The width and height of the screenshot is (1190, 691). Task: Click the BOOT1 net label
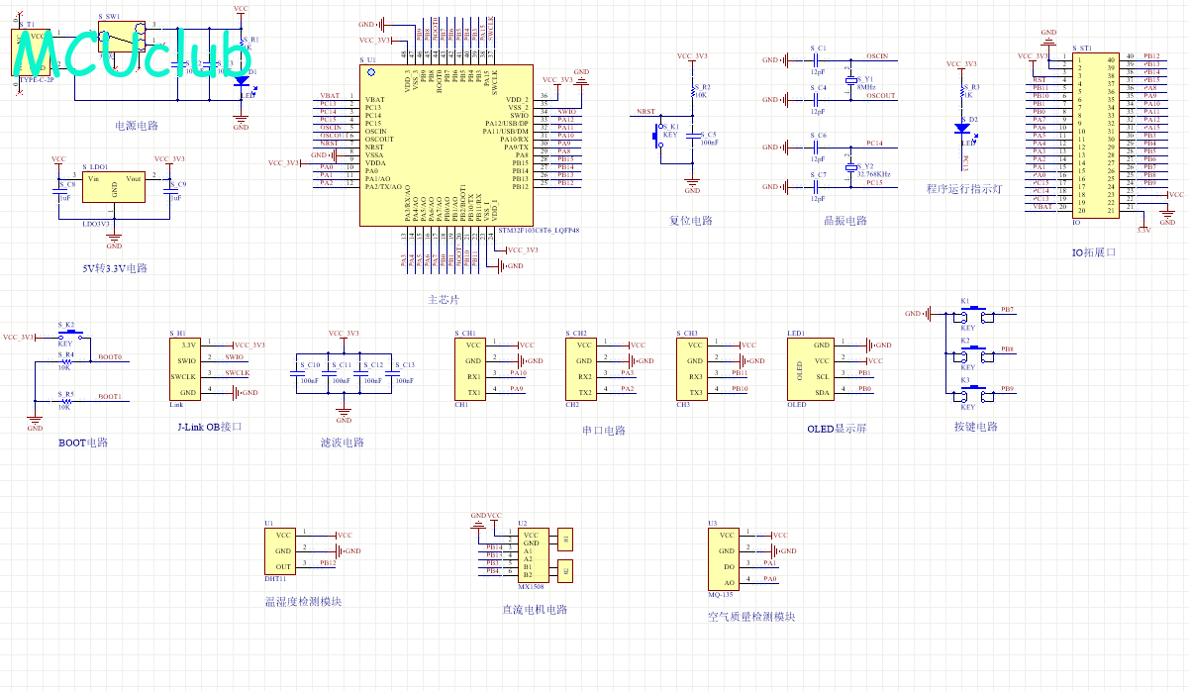[109, 397]
